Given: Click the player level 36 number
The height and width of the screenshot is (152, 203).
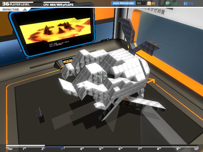Looking at the screenshot, I should coord(6,4).
